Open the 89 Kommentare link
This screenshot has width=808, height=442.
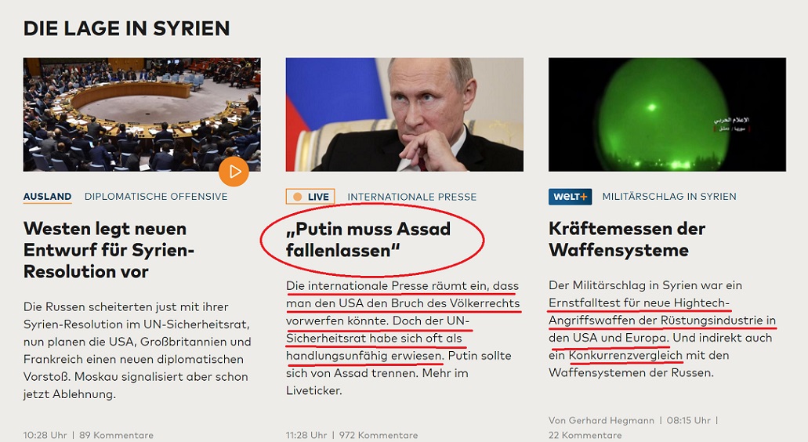[116, 435]
